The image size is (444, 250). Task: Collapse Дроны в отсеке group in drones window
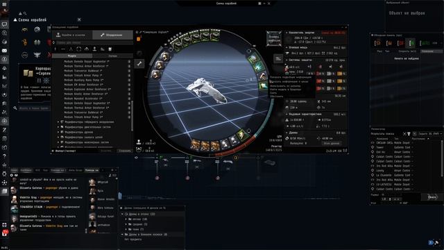123,214
